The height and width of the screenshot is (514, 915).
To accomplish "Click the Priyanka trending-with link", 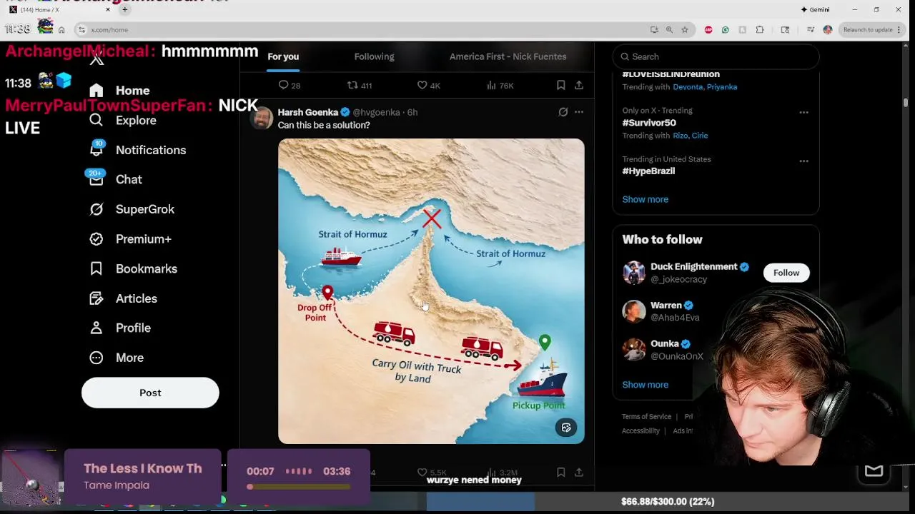I will (722, 87).
